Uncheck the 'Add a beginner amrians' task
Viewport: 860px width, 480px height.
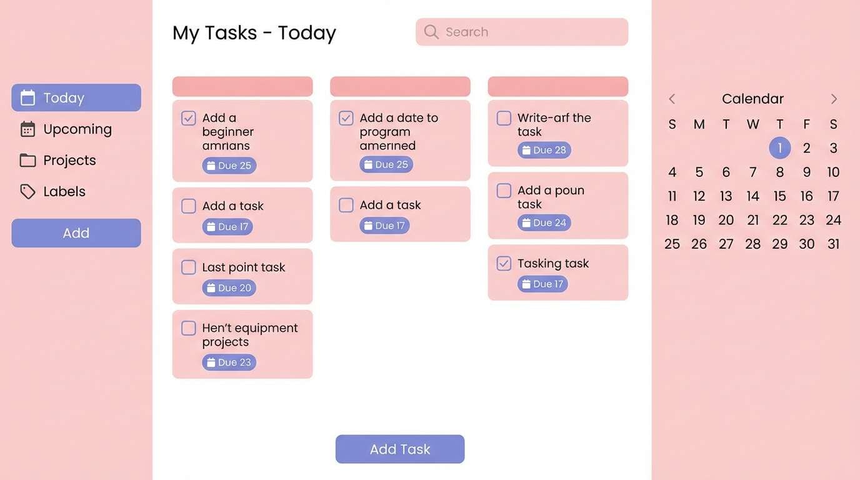188,117
